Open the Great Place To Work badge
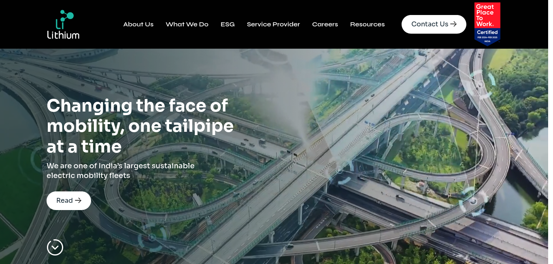Screen dimensions: 553x264 [x=487, y=24]
